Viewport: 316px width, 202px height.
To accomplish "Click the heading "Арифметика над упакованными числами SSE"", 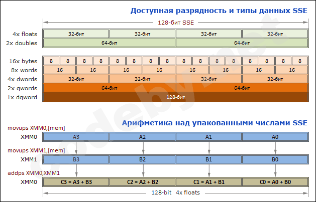I will click(215, 123).
